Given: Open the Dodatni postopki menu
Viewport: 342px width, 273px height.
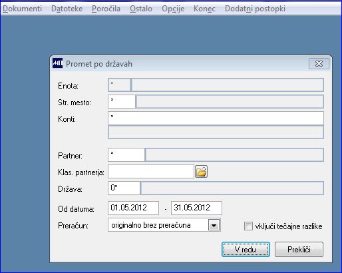Looking at the screenshot, I should pos(255,9).
